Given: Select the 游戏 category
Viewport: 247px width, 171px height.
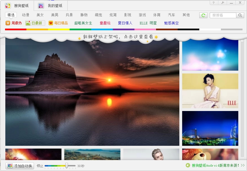Looking at the screenshot, I should 142,15.
